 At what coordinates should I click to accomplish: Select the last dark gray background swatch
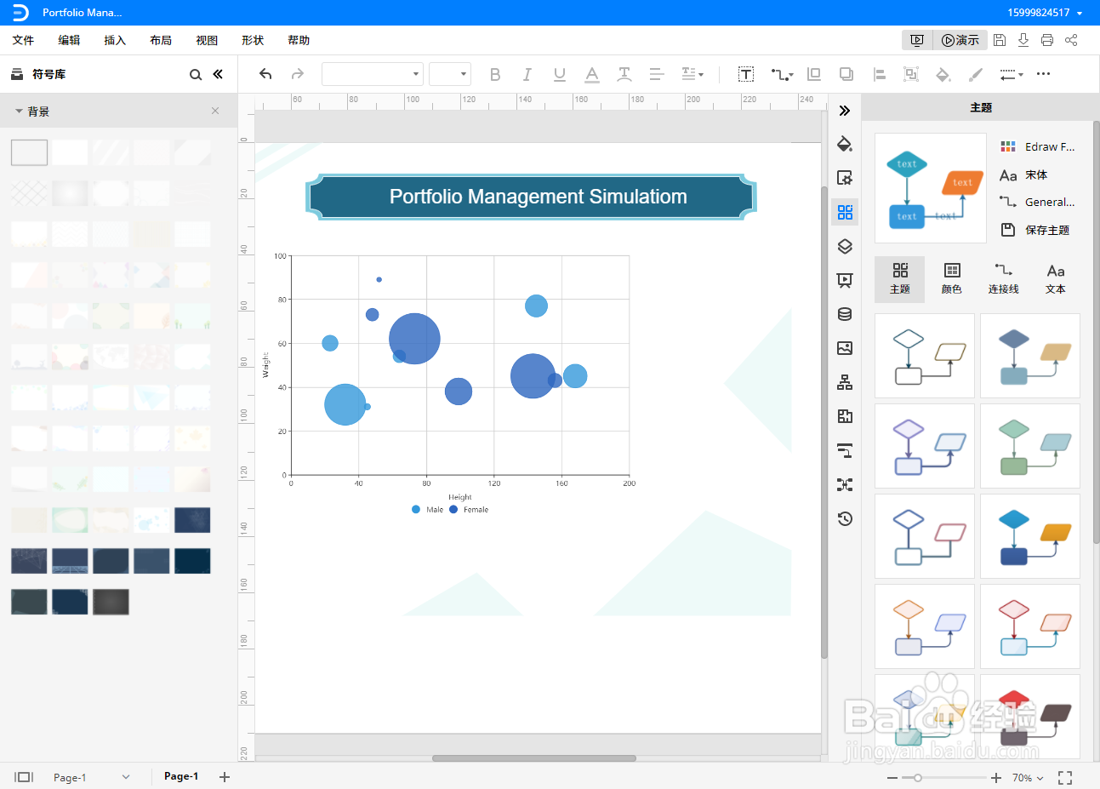coord(111,602)
